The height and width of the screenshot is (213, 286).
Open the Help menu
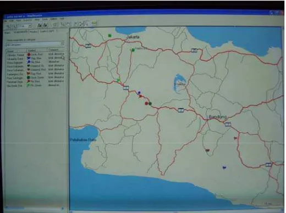pyautogui.click(x=62, y=19)
